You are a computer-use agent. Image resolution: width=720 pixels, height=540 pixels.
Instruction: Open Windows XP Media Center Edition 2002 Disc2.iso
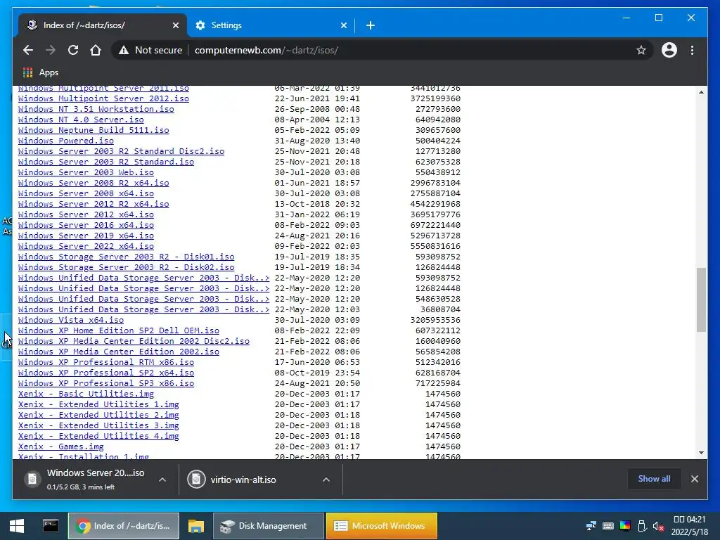(x=134, y=342)
